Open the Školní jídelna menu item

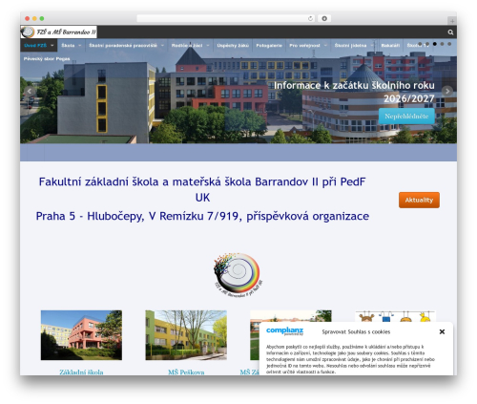(x=350, y=46)
